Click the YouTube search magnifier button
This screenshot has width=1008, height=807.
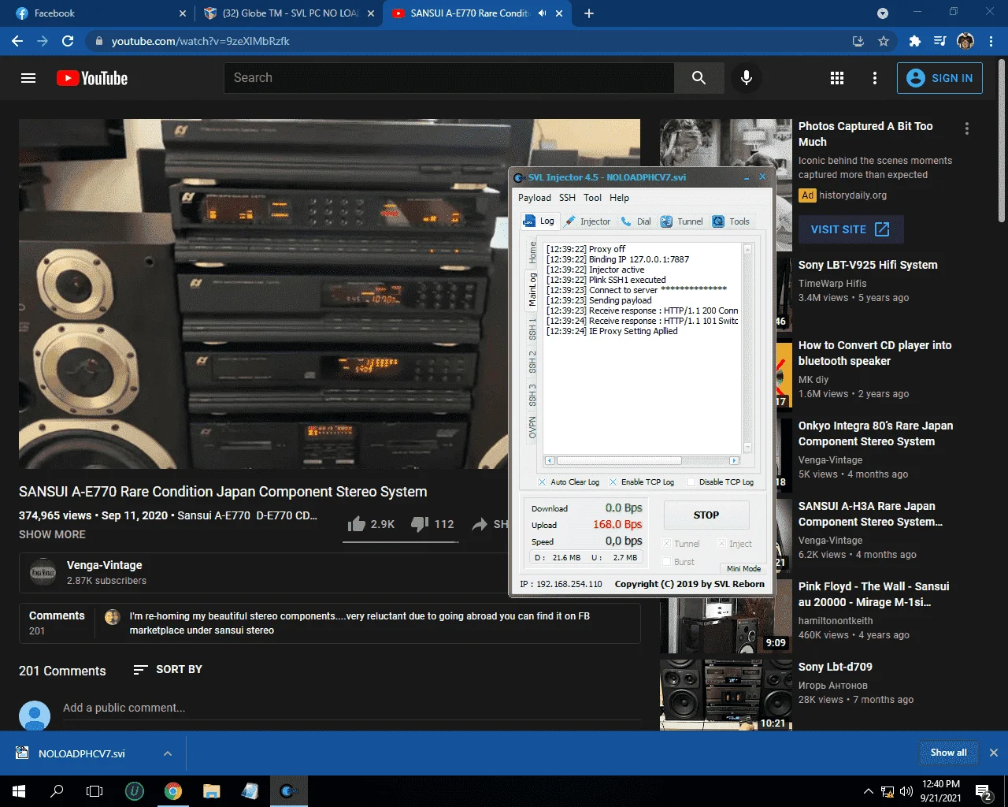699,77
